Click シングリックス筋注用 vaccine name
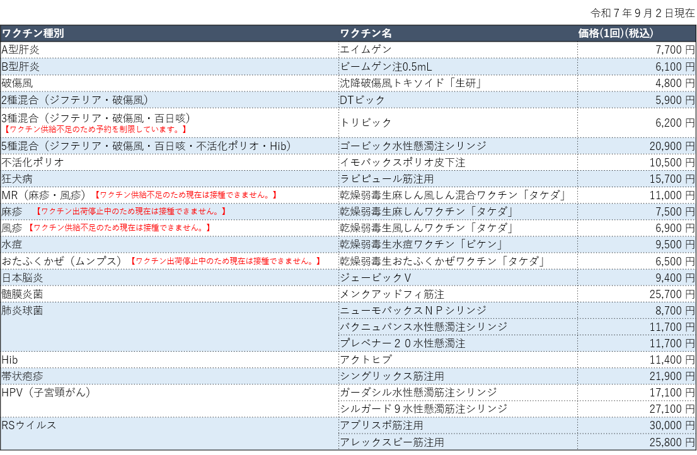Screen dimensions: 697x455 point(392,376)
